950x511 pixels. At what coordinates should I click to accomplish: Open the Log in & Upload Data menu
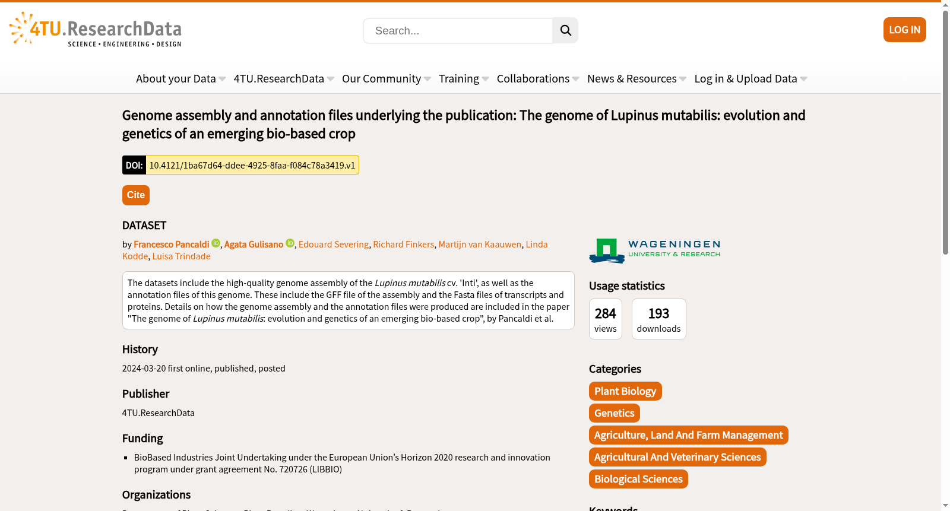point(746,78)
